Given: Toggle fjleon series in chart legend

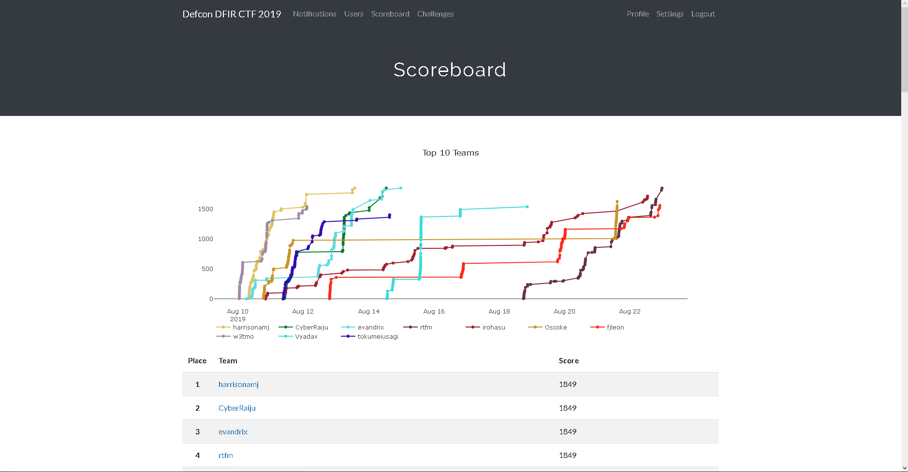Looking at the screenshot, I should (x=607, y=327).
